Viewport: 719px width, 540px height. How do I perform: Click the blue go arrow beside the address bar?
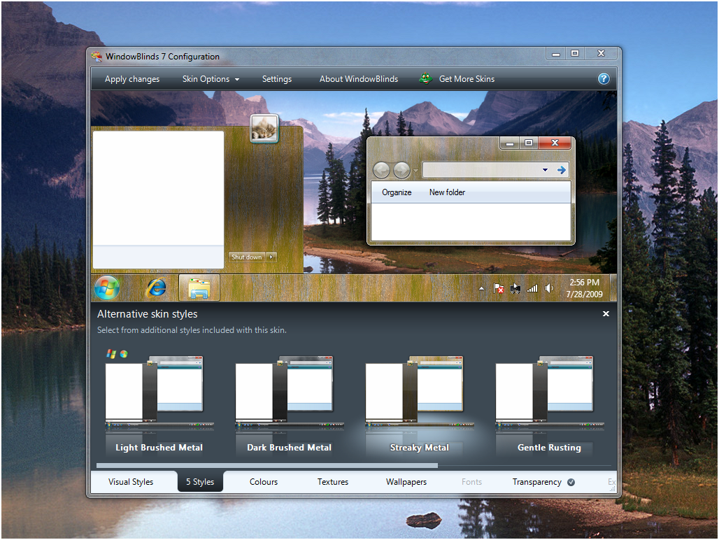click(x=561, y=169)
